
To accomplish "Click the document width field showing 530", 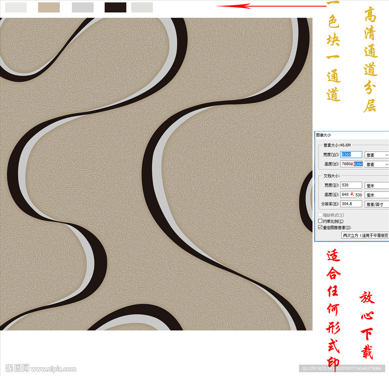I will [x=351, y=185].
